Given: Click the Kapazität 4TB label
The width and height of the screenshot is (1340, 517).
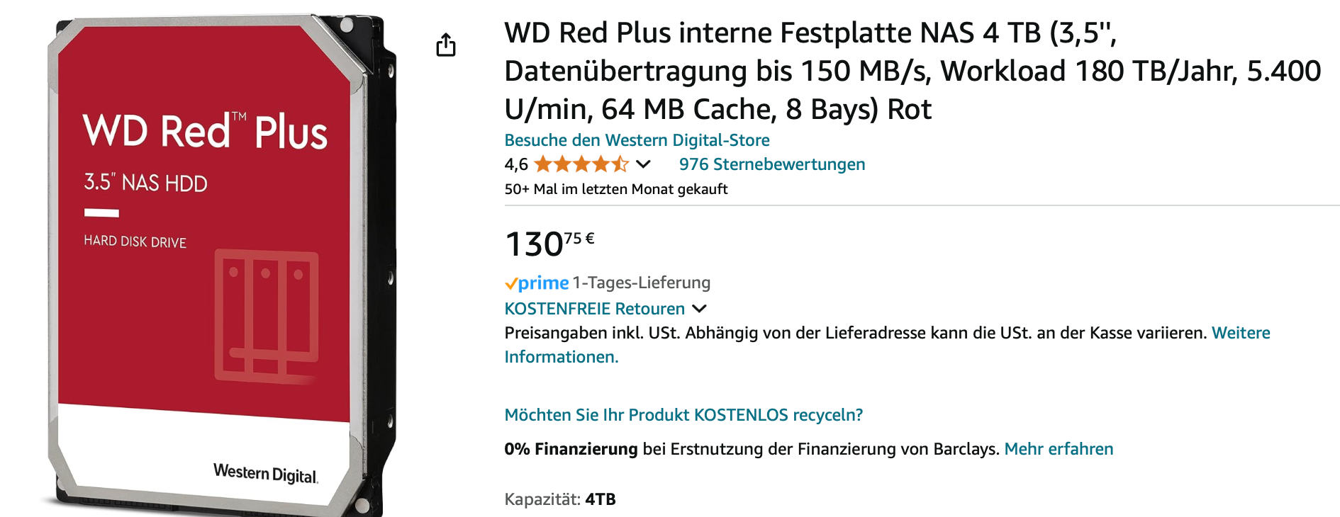Looking at the screenshot, I should [560, 499].
